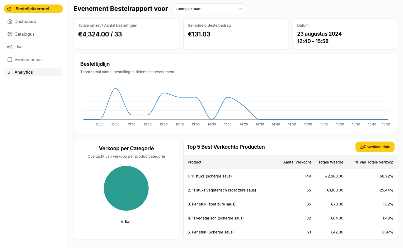Click the Bestellekkersnel brand link

[x=33, y=8]
